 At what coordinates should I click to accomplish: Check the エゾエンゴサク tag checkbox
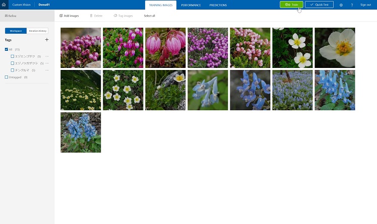click(12, 56)
